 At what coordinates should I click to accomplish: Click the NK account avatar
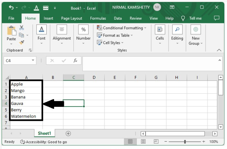[157, 7]
